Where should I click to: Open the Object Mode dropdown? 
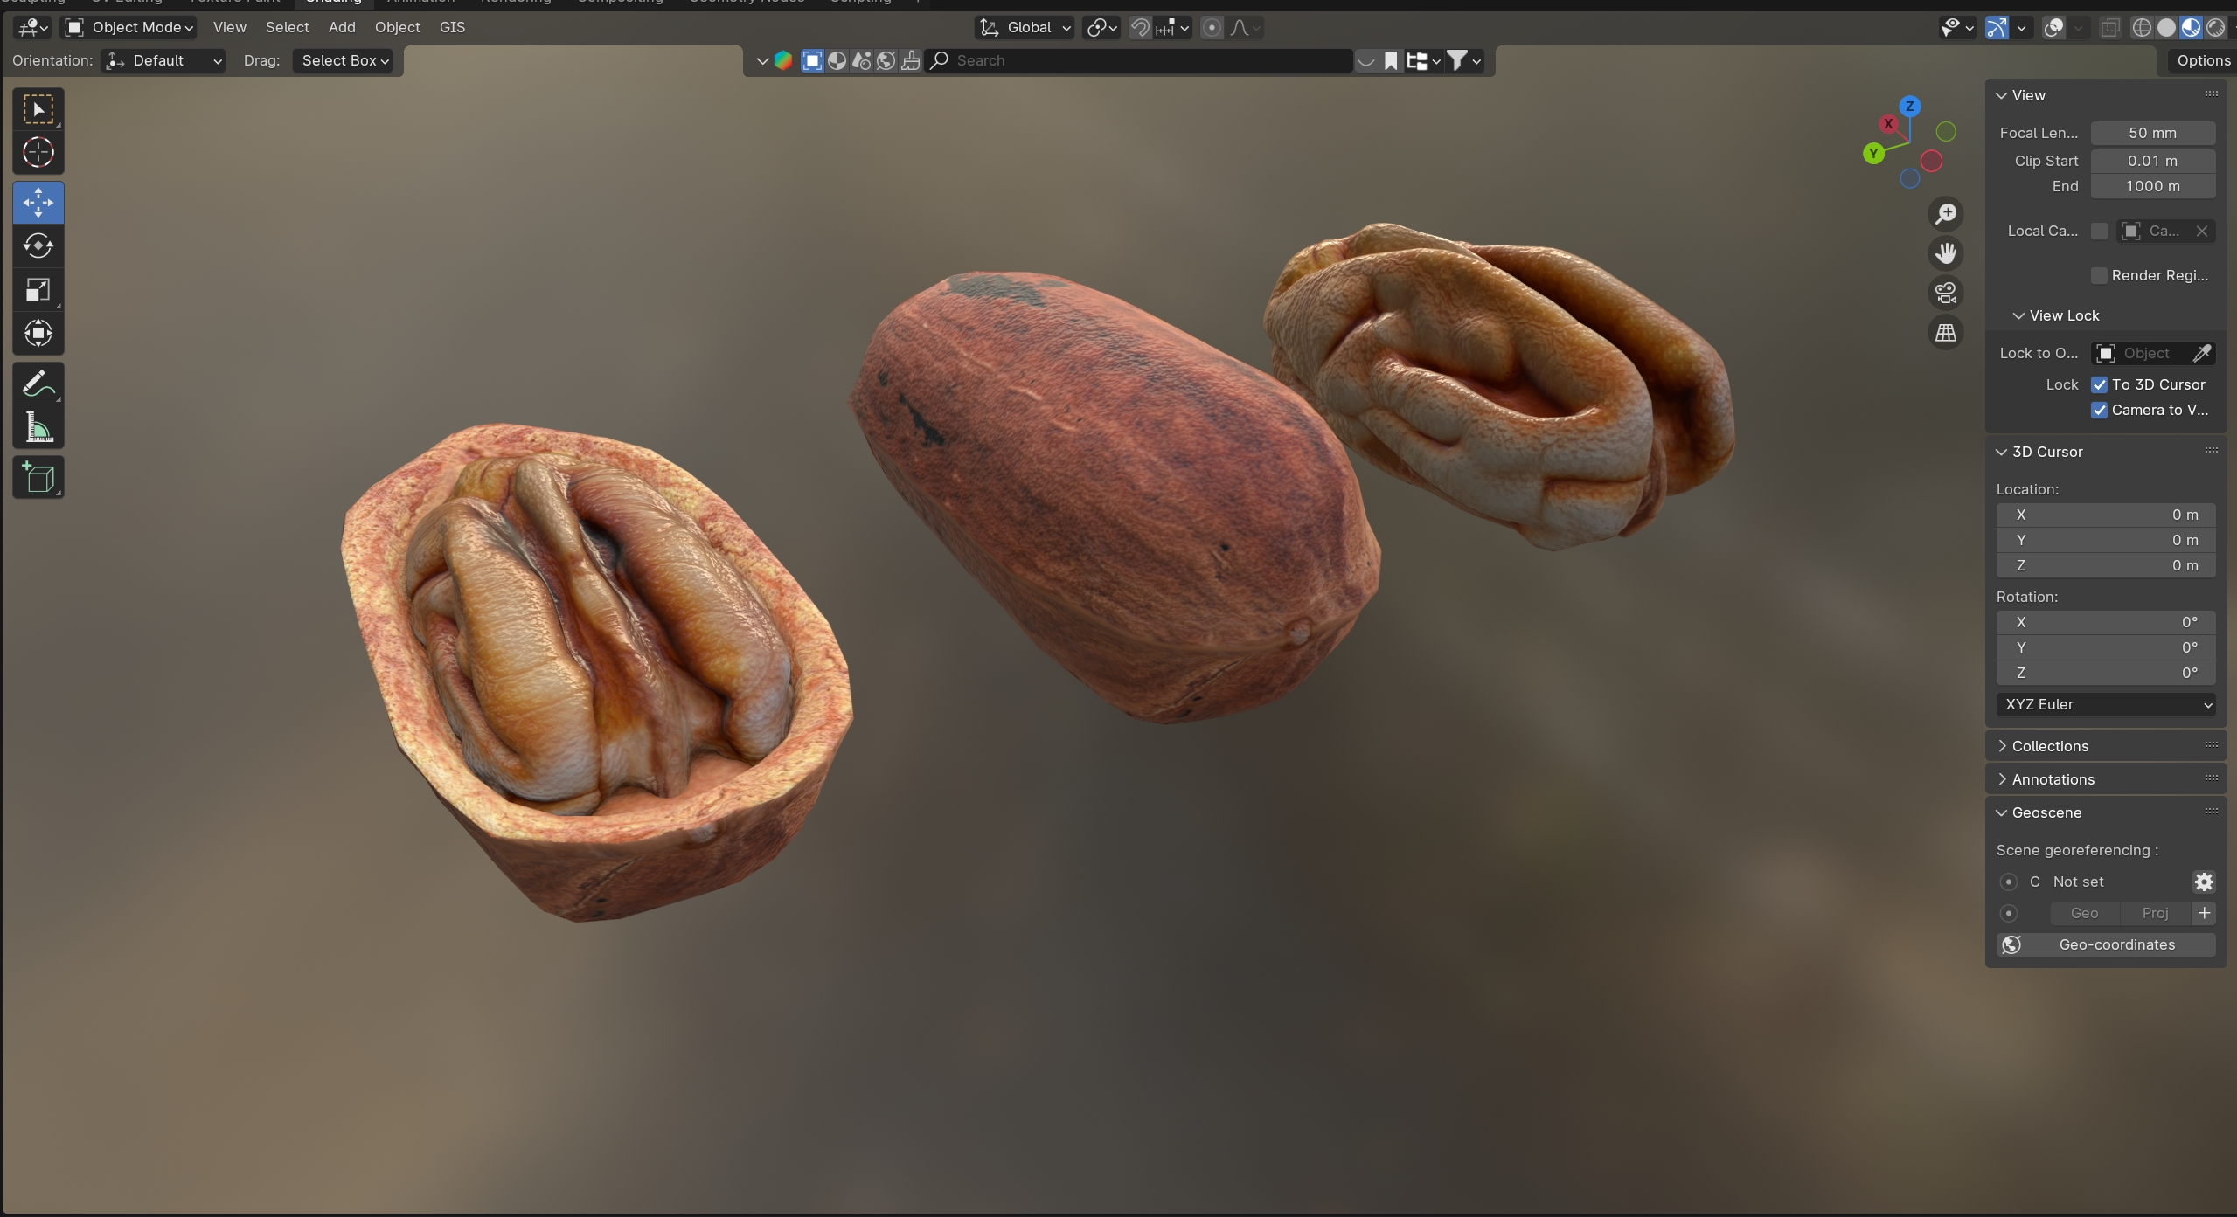(129, 27)
